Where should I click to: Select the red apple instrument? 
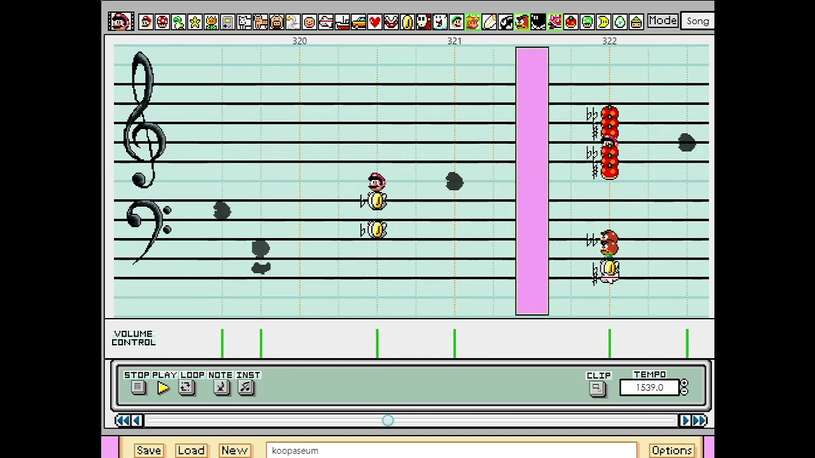pos(570,22)
